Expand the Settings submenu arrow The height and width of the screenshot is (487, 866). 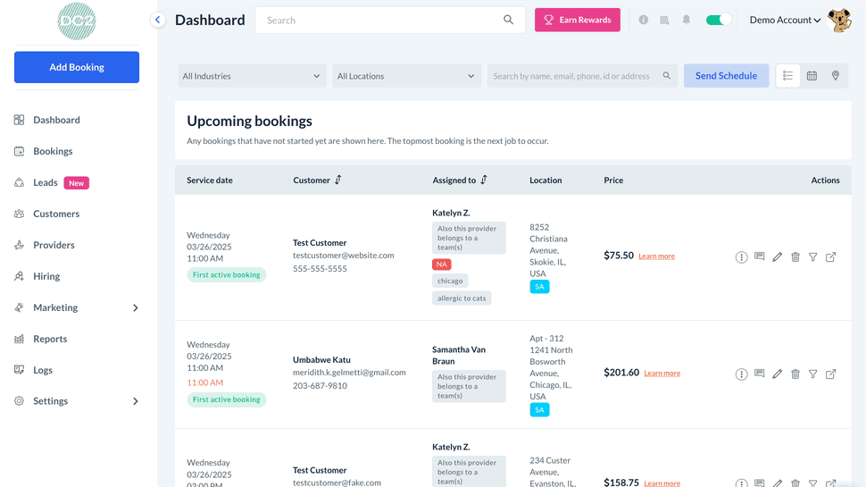point(136,400)
